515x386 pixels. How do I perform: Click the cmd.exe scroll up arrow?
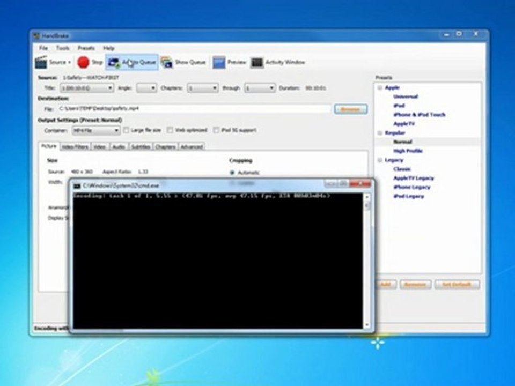coord(367,197)
